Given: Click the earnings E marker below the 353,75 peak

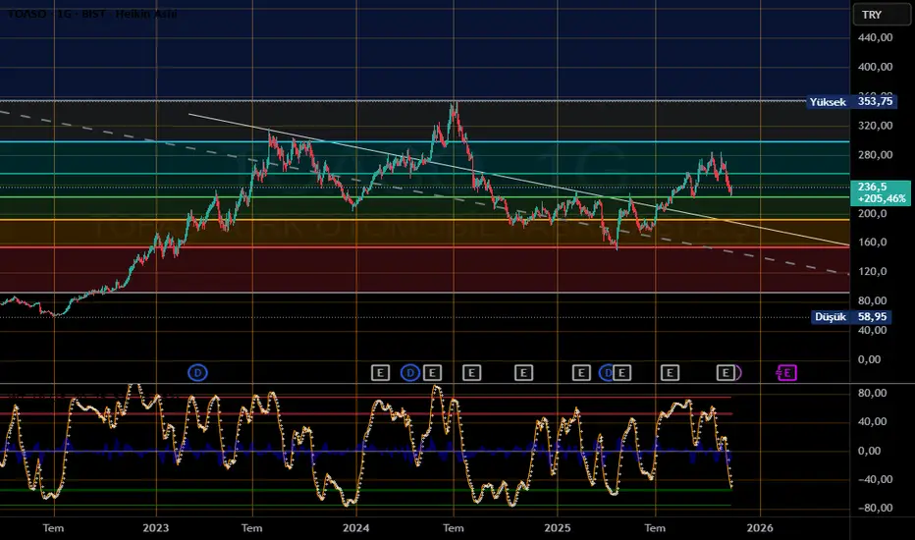Looking at the screenshot, I should point(471,372).
